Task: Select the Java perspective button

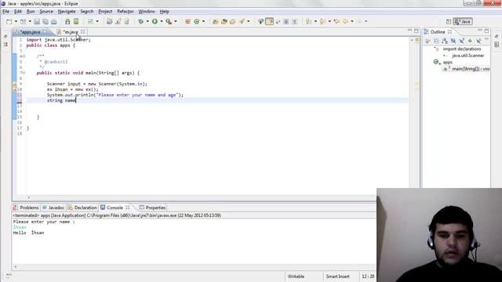Action: [x=463, y=21]
